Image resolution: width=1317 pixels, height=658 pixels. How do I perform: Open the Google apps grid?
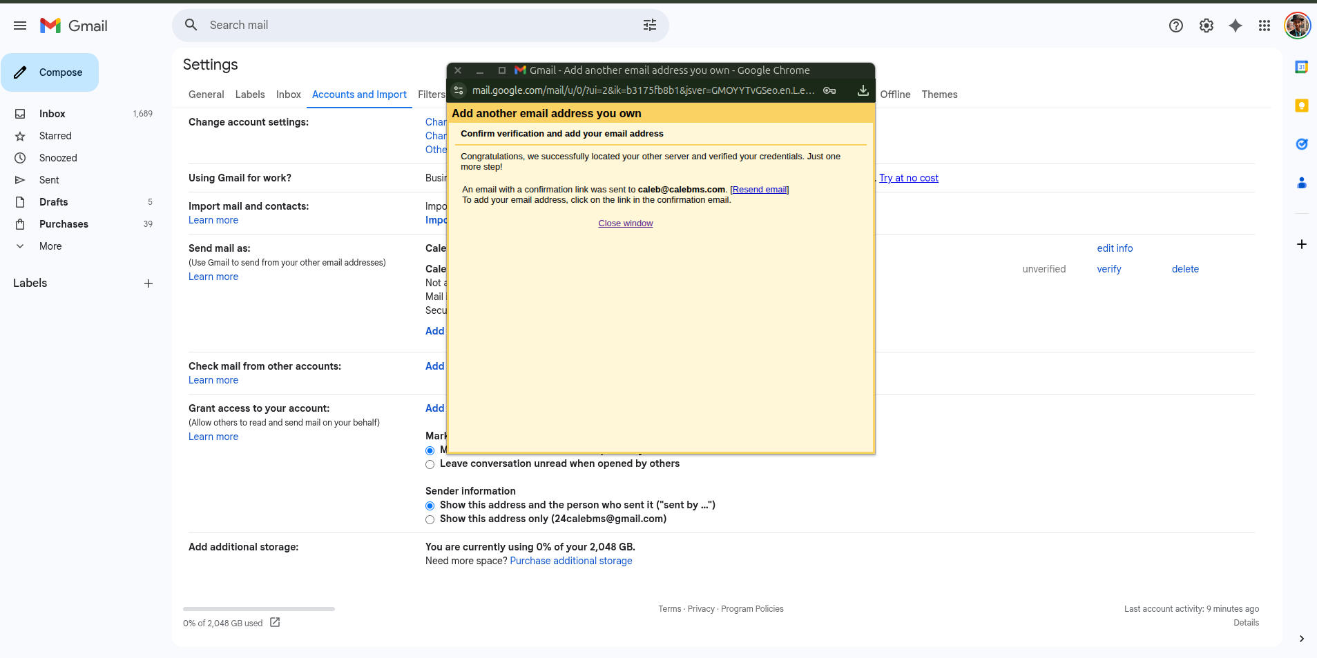click(1265, 26)
